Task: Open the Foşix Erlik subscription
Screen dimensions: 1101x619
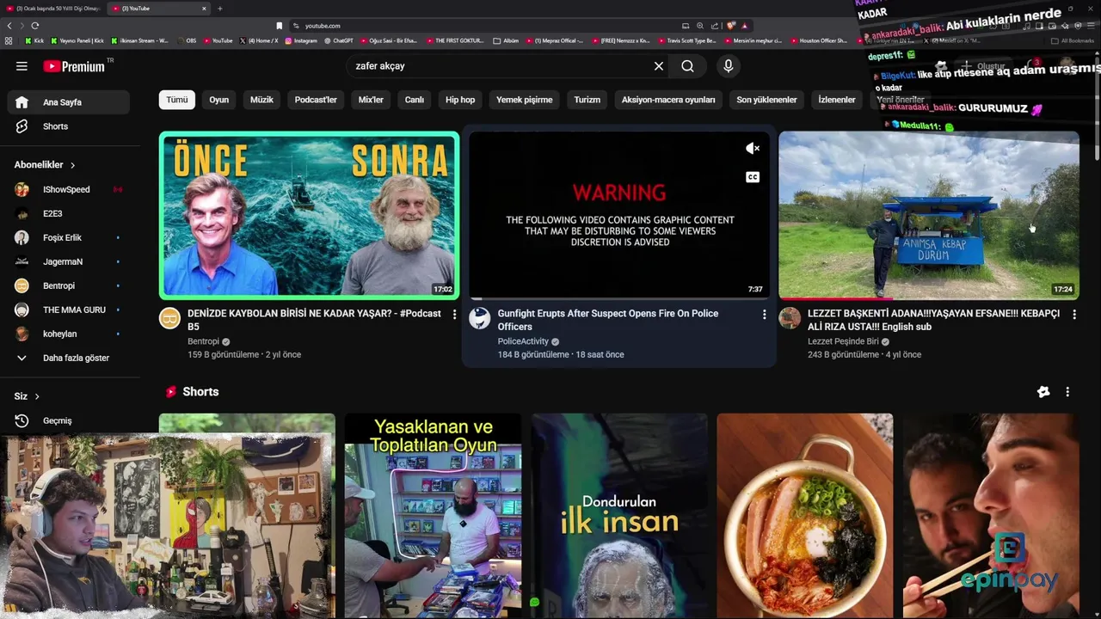Action: [69, 237]
